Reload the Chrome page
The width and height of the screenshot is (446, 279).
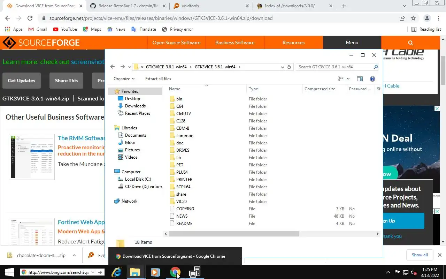(x=30, y=18)
